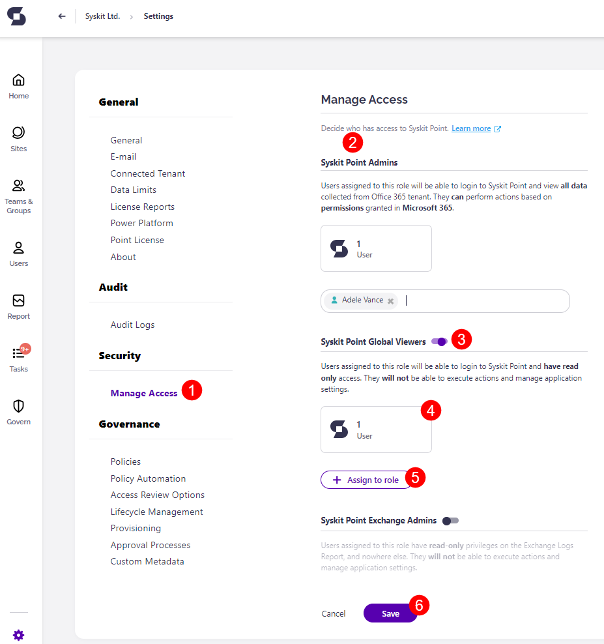Save the Manage Access changes
Image resolution: width=604 pixels, height=644 pixels.
coord(390,613)
